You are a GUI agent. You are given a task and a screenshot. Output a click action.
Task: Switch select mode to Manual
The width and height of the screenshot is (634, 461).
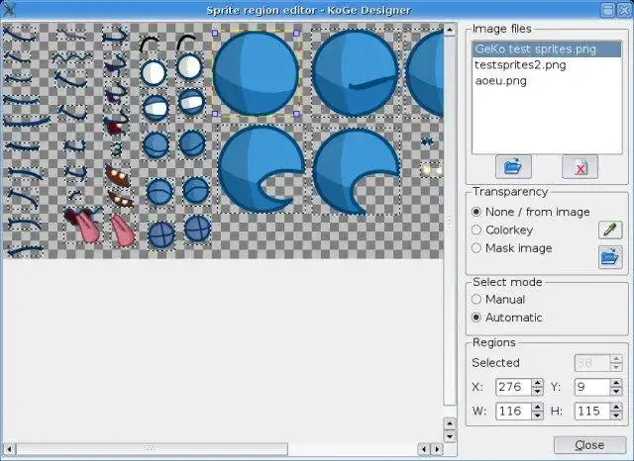pos(498,299)
